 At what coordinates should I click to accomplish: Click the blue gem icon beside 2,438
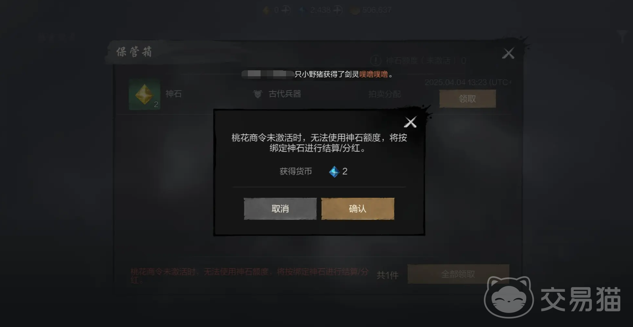point(303,10)
